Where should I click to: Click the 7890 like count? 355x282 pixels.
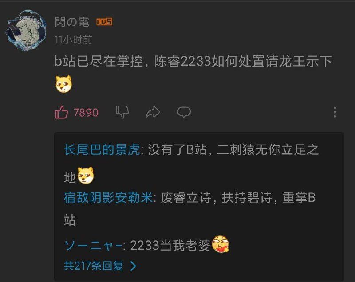(x=86, y=112)
